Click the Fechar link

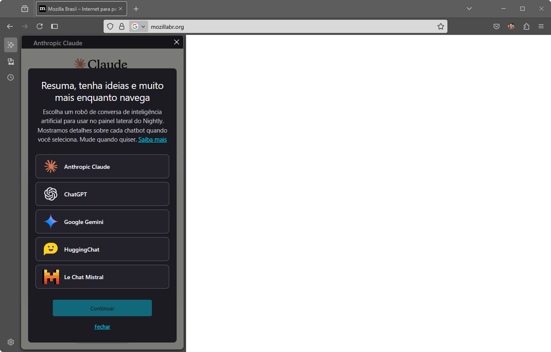[x=102, y=327]
